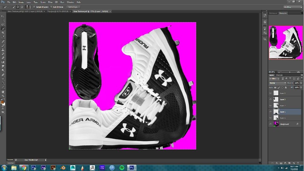Select the Eraser tool
This screenshot has width=304, height=171.
click(x=3, y=58)
